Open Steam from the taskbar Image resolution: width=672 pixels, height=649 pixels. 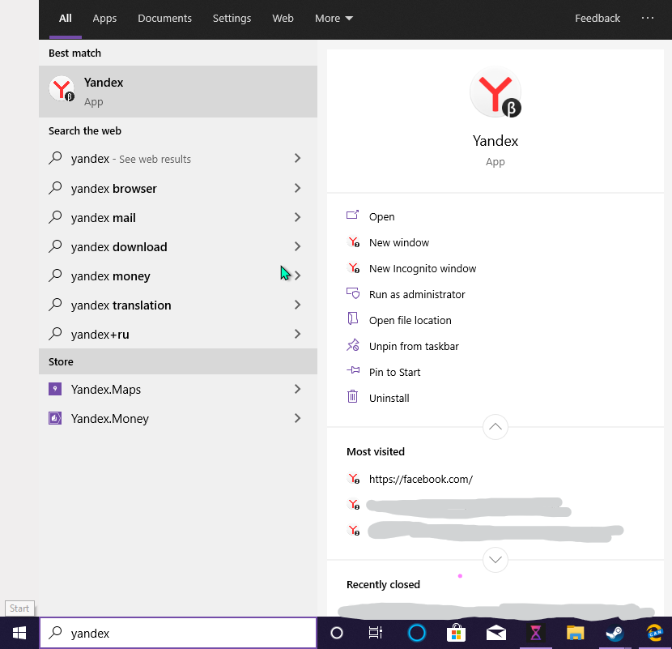(615, 633)
